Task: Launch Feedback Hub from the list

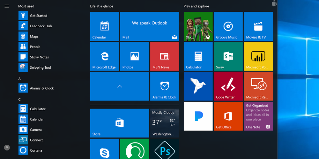Action: (x=35, y=26)
